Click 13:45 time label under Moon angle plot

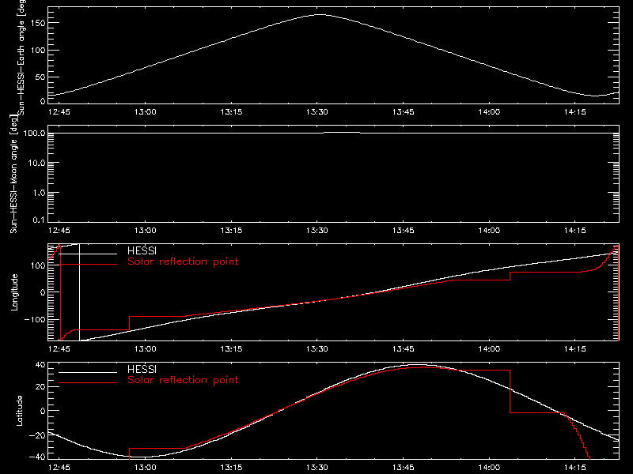pos(403,230)
